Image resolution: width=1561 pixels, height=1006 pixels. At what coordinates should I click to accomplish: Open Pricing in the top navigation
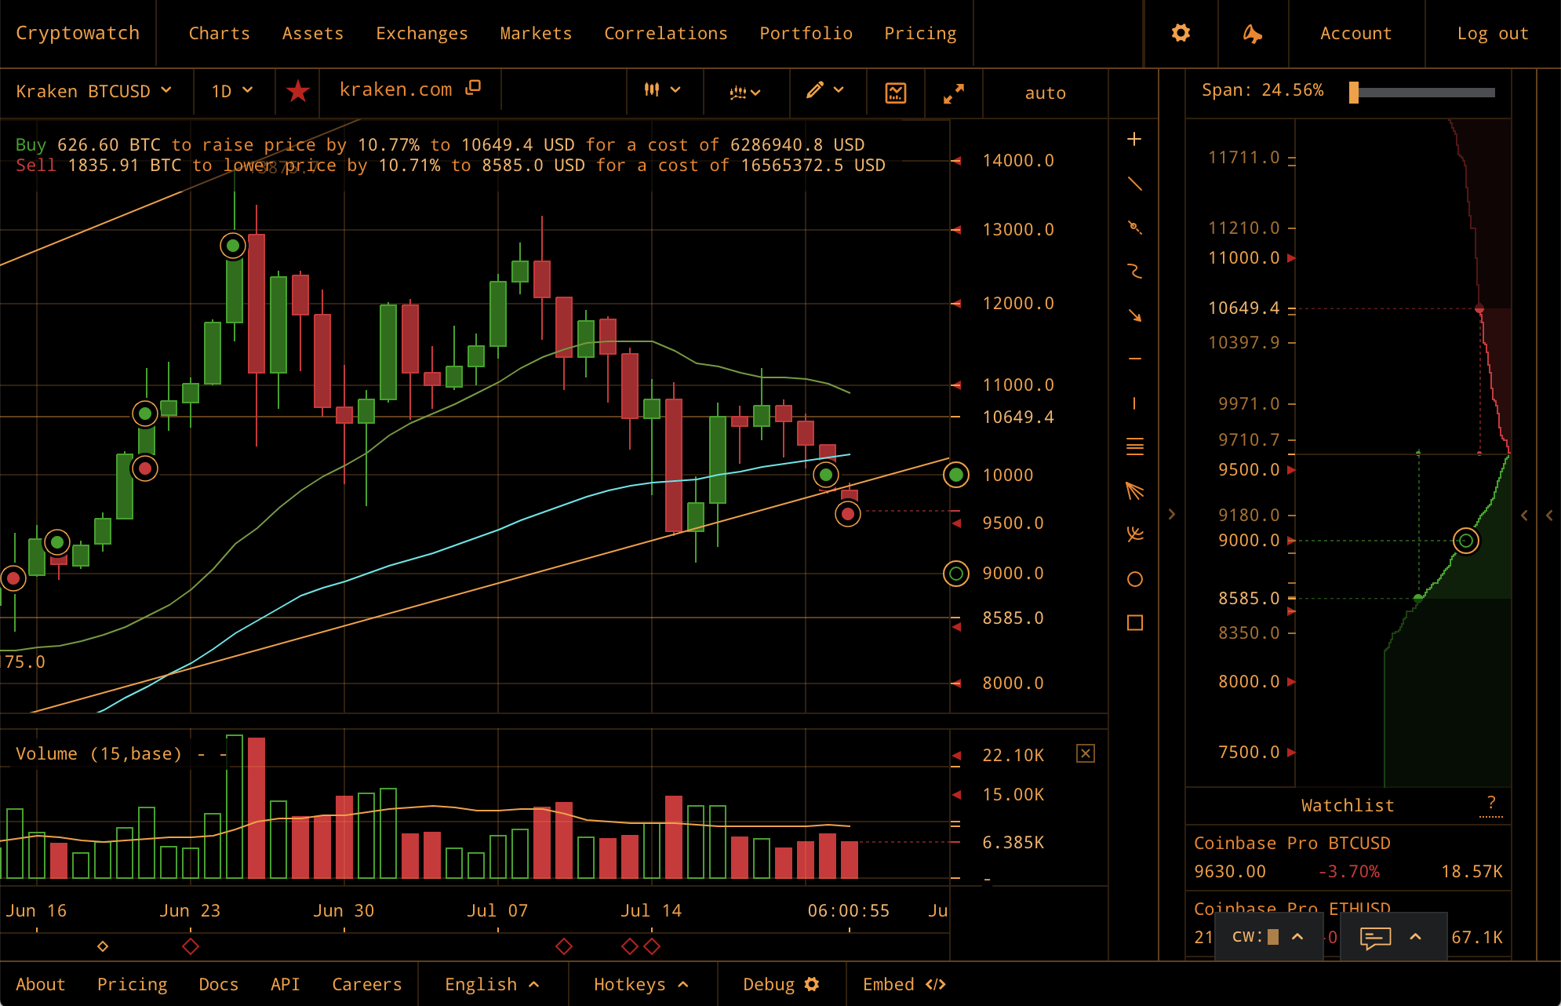(920, 34)
